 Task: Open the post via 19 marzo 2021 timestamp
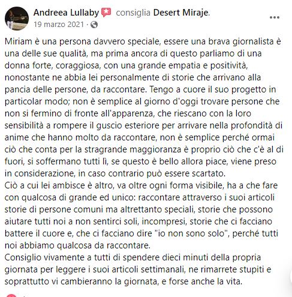[x=59, y=25]
